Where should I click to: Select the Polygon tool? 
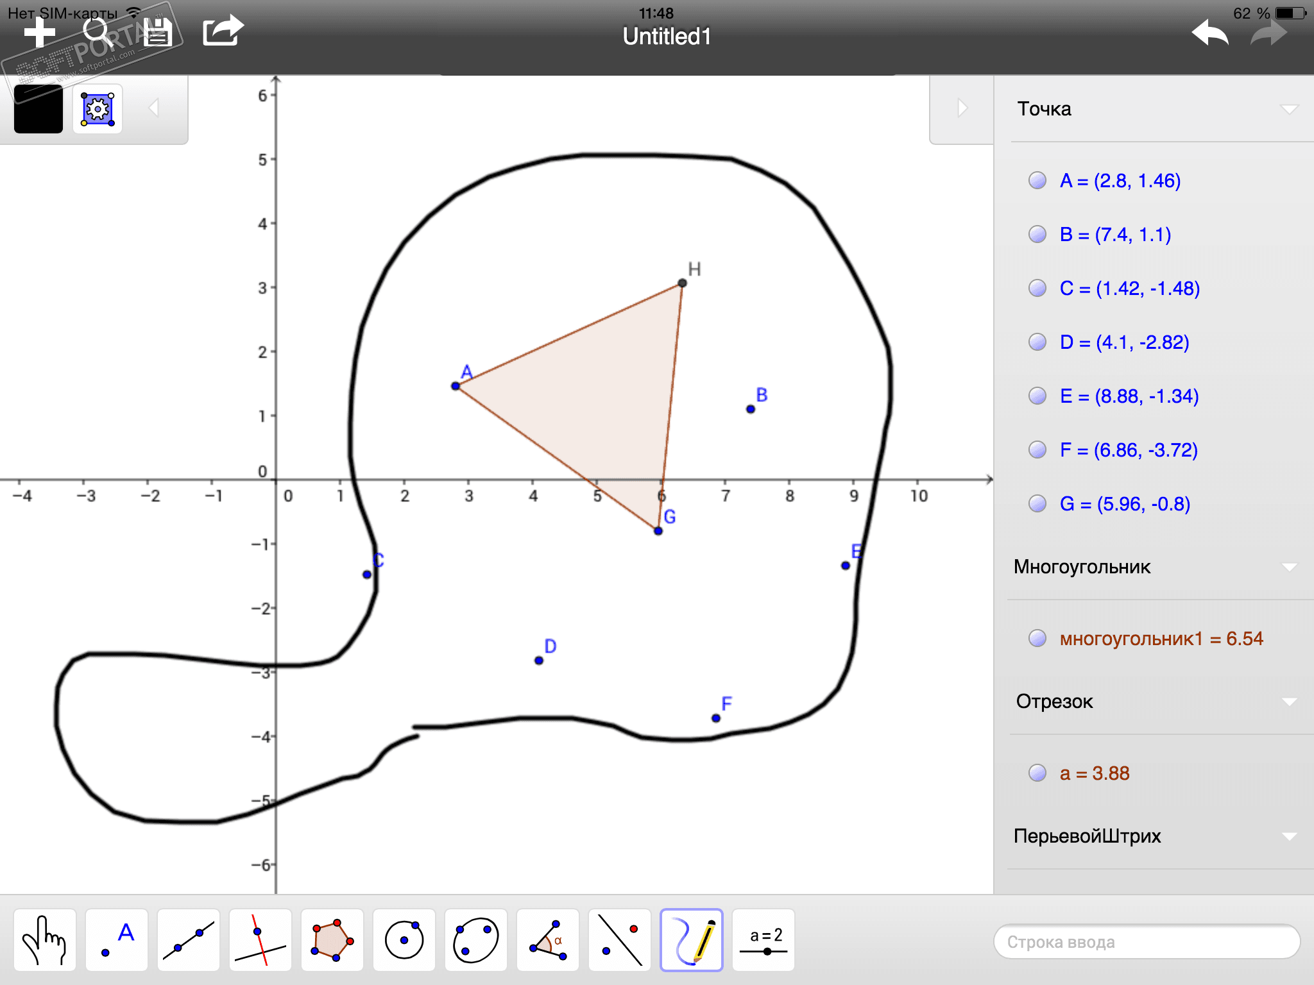(x=332, y=940)
